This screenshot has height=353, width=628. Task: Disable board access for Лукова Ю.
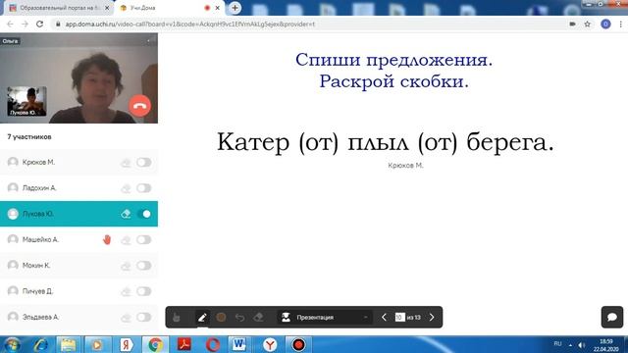click(x=143, y=214)
